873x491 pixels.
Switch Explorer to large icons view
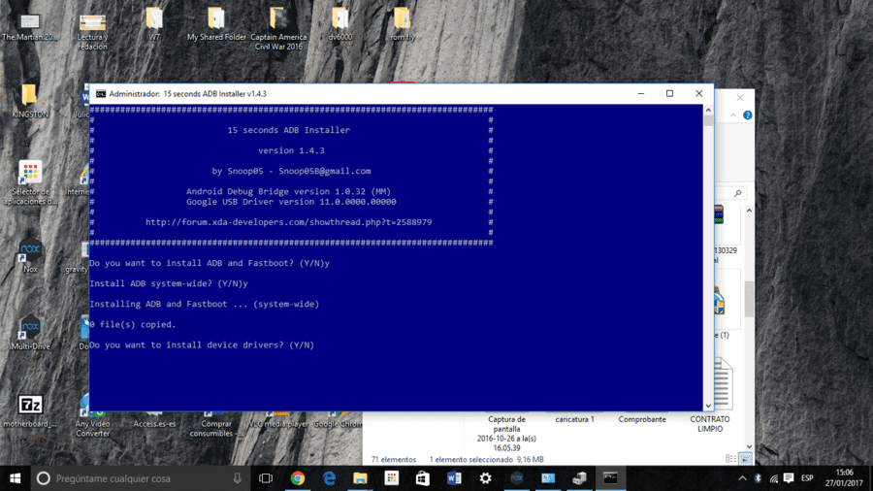point(745,459)
